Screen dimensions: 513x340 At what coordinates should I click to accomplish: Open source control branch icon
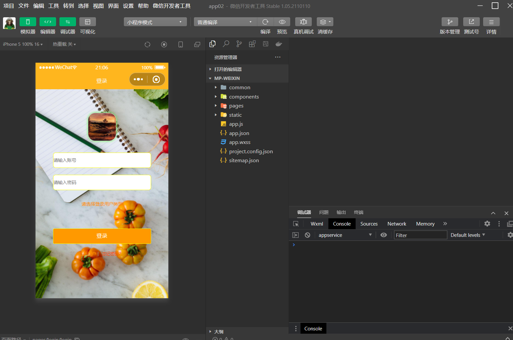click(239, 44)
